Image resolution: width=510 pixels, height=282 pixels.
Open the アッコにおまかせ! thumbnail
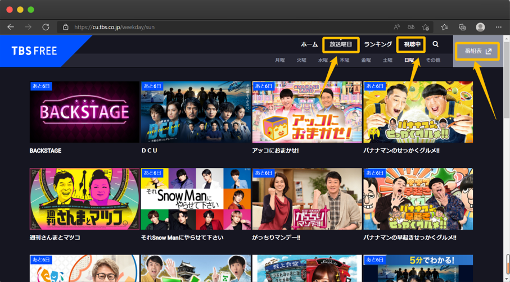pos(307,112)
